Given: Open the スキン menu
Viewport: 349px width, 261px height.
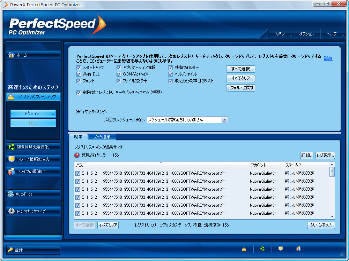Looking at the screenshot, I should [x=281, y=34].
